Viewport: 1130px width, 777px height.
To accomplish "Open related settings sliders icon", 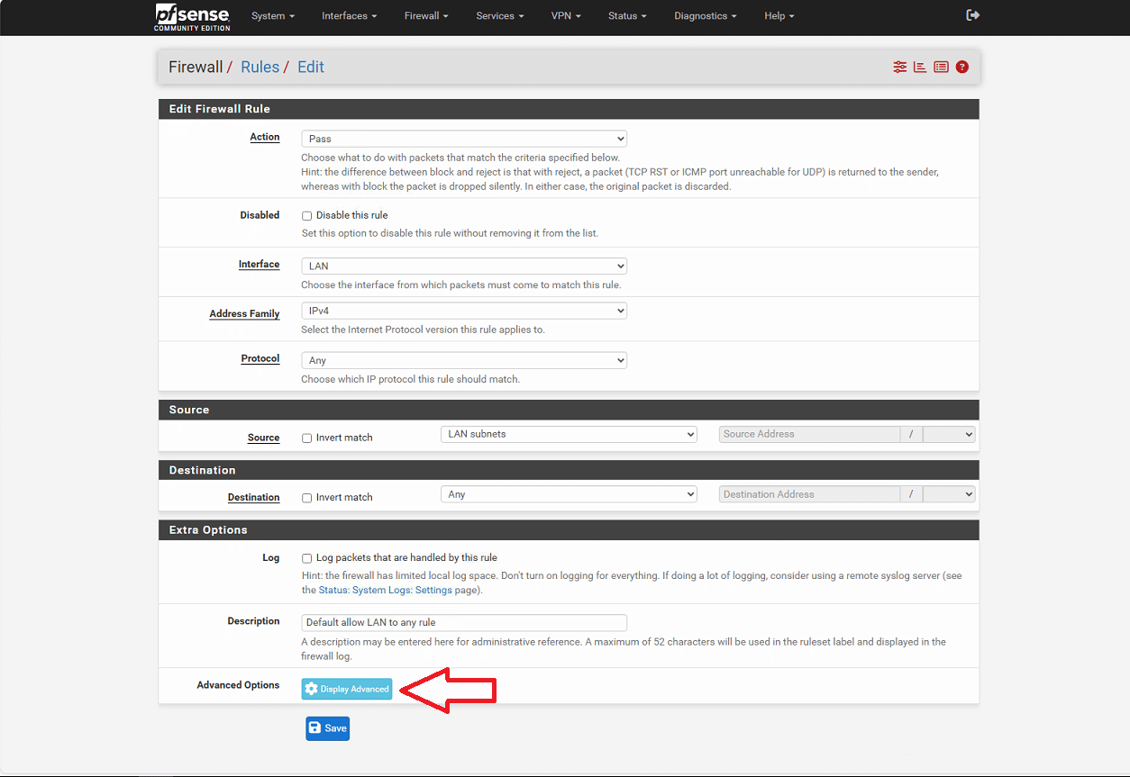I will click(x=899, y=68).
